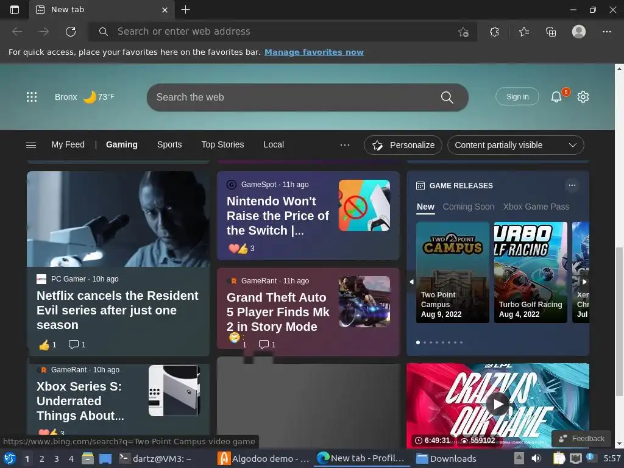Focus the address bar search field

click(x=283, y=32)
